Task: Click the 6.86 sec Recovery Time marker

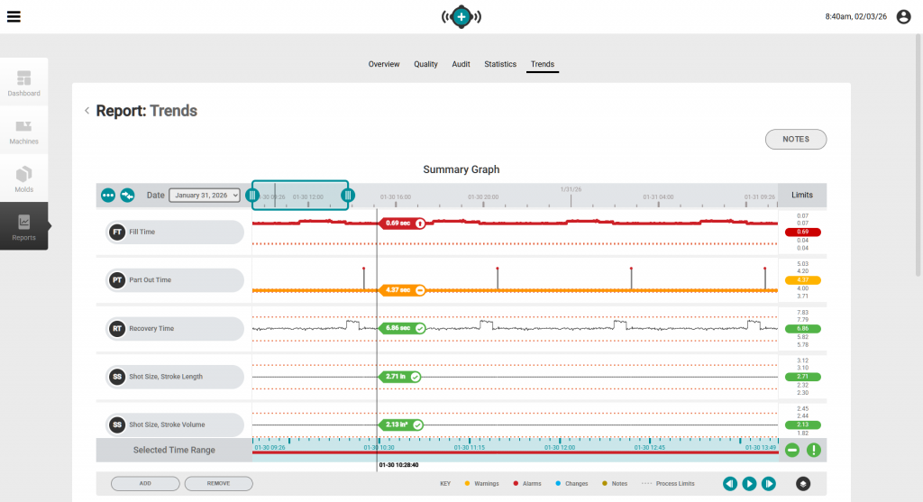Action: [402, 328]
